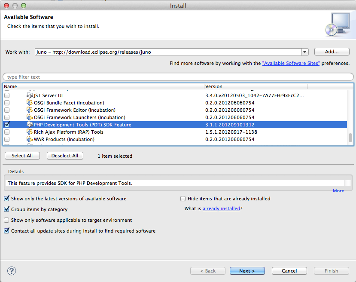Open the already installed link
The height and width of the screenshot is (282, 356).
click(x=221, y=208)
